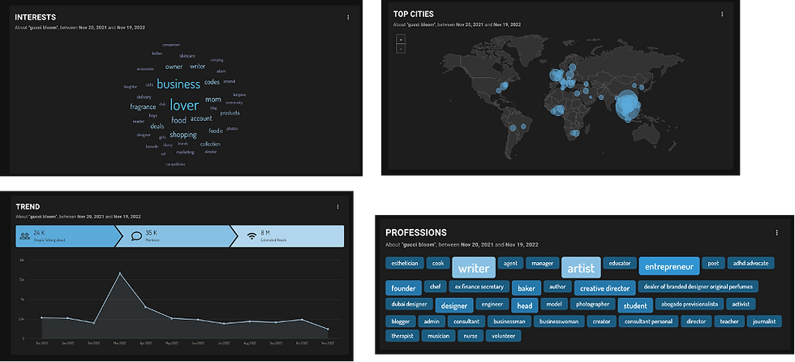Image resolution: width=795 pixels, height=362 pixels.
Task: Click the wifi reach icon beside 8 M
Action: point(251,235)
